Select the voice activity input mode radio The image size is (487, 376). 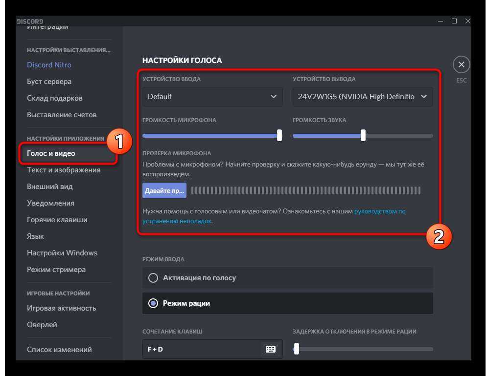pyautogui.click(x=153, y=278)
